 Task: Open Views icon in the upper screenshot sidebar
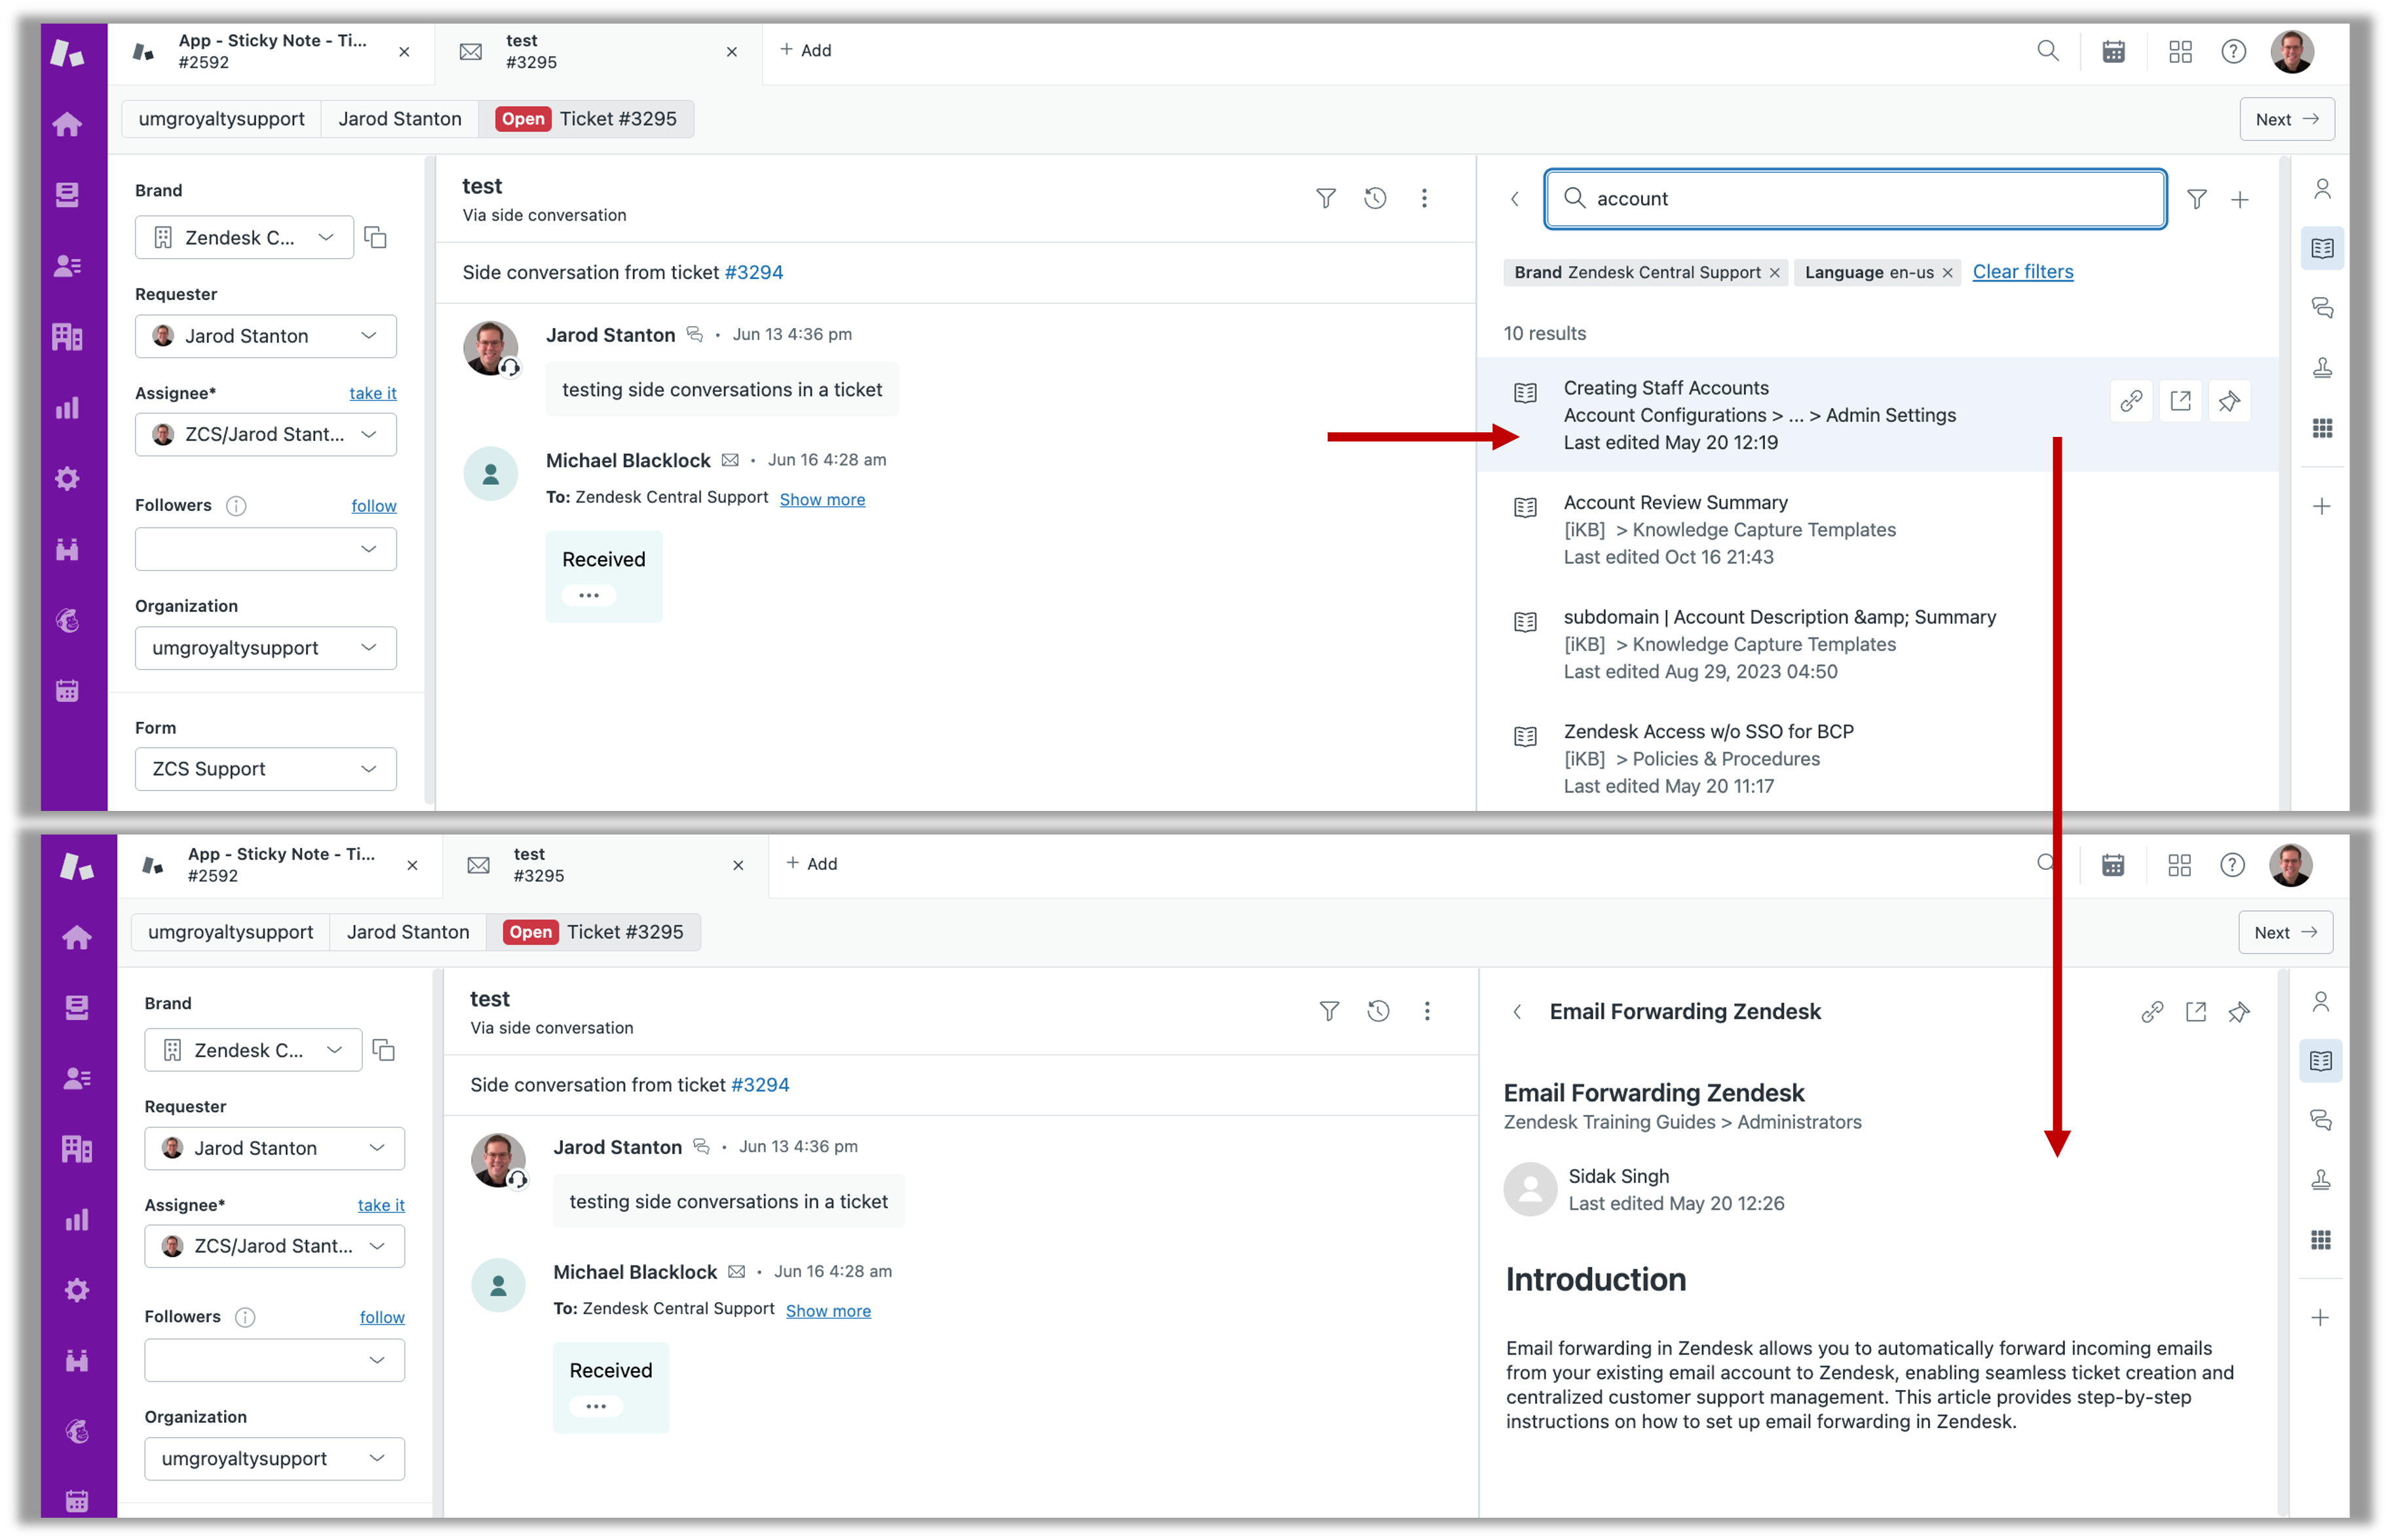tap(67, 195)
